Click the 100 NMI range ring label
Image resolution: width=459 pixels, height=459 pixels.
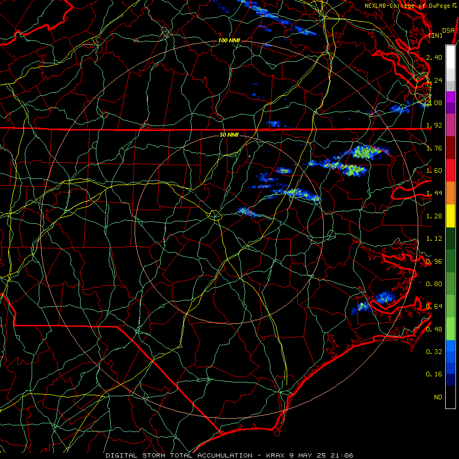pos(229,40)
